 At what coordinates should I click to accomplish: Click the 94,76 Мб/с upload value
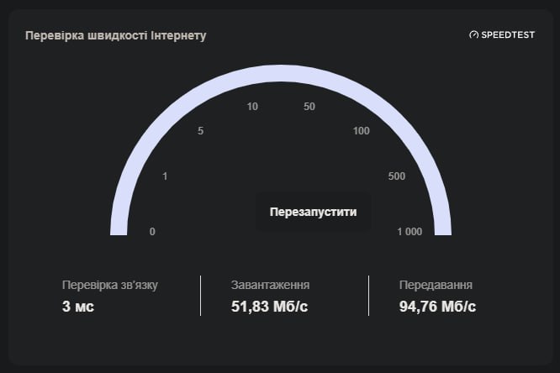click(437, 307)
